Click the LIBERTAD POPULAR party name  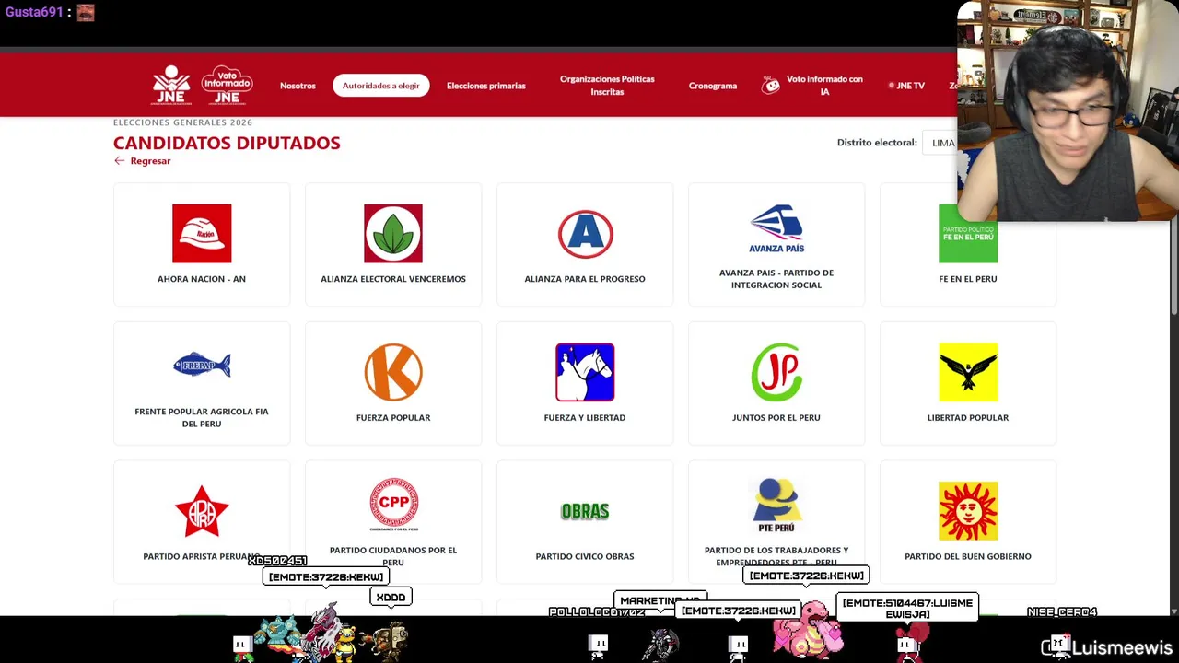point(968,418)
